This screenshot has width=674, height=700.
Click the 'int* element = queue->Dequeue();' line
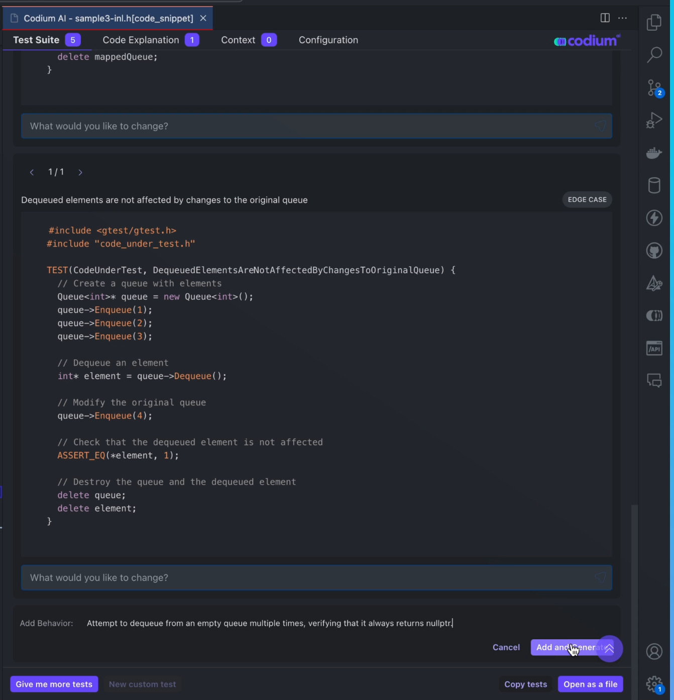click(x=142, y=376)
